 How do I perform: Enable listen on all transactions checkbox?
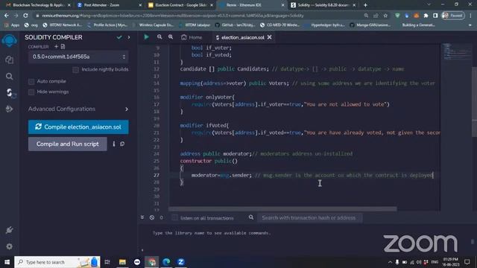[x=174, y=217]
